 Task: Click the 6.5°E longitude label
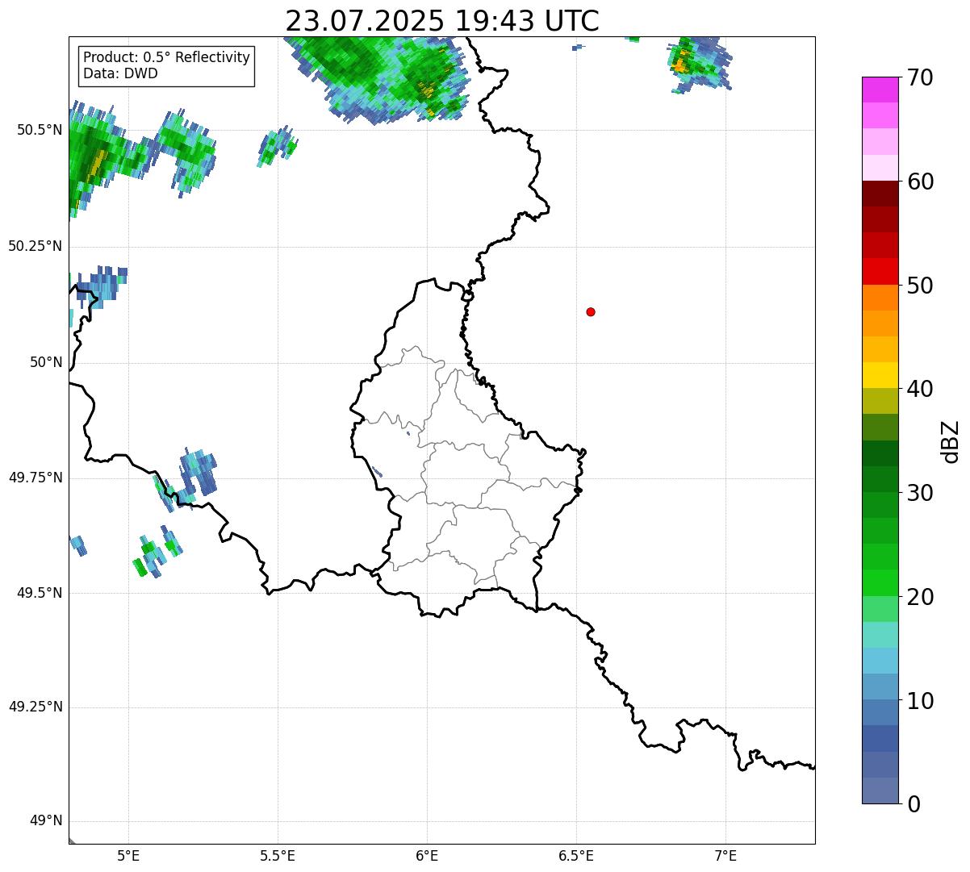pyautogui.click(x=576, y=855)
